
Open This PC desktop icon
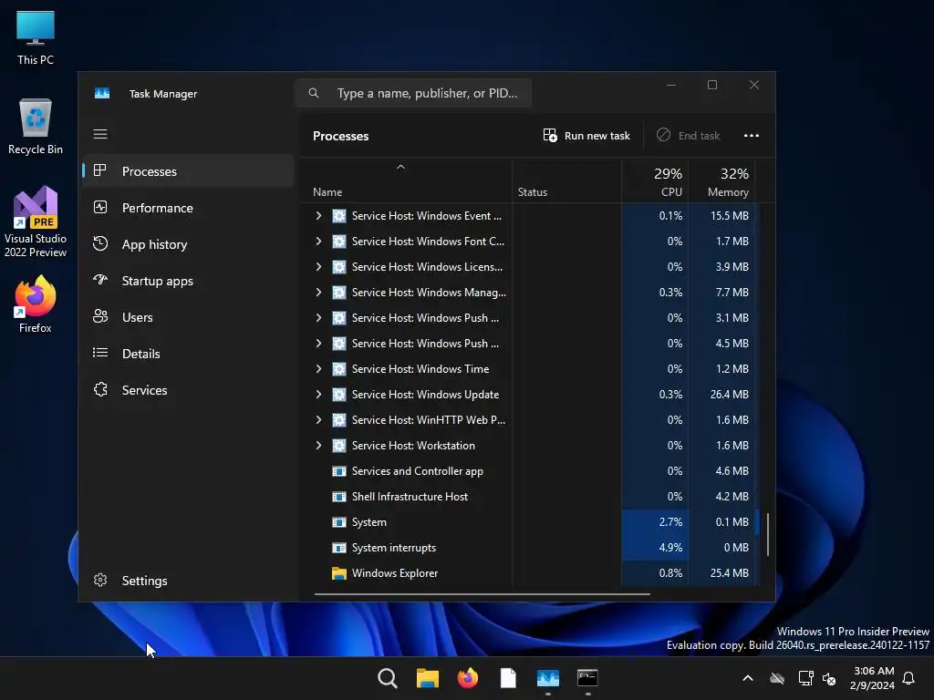pos(36,37)
